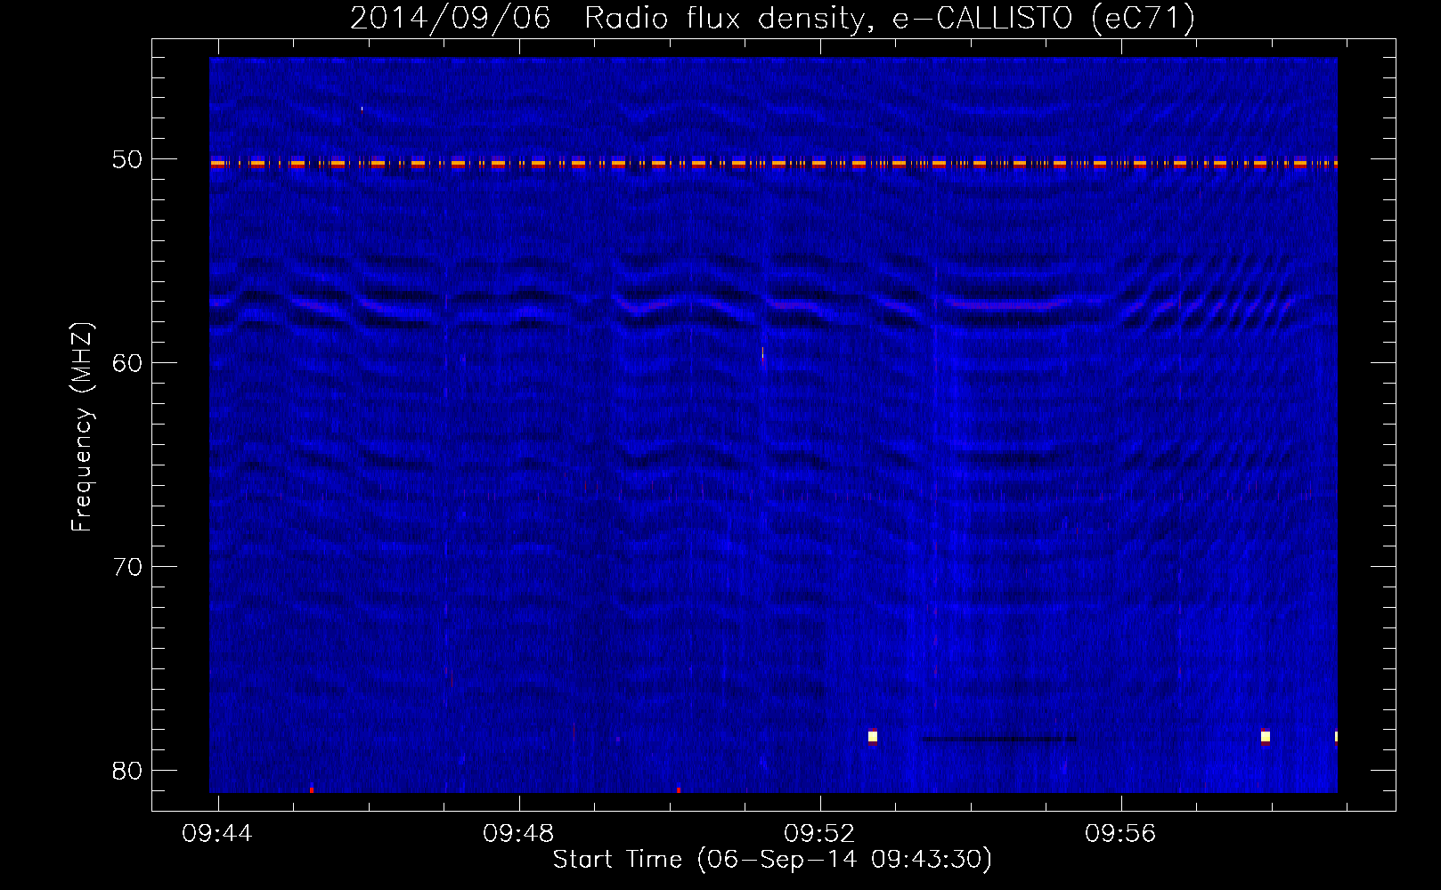Screen dimensions: 1441x890
Task: Click the 80 frequency tick label
Action: [127, 771]
